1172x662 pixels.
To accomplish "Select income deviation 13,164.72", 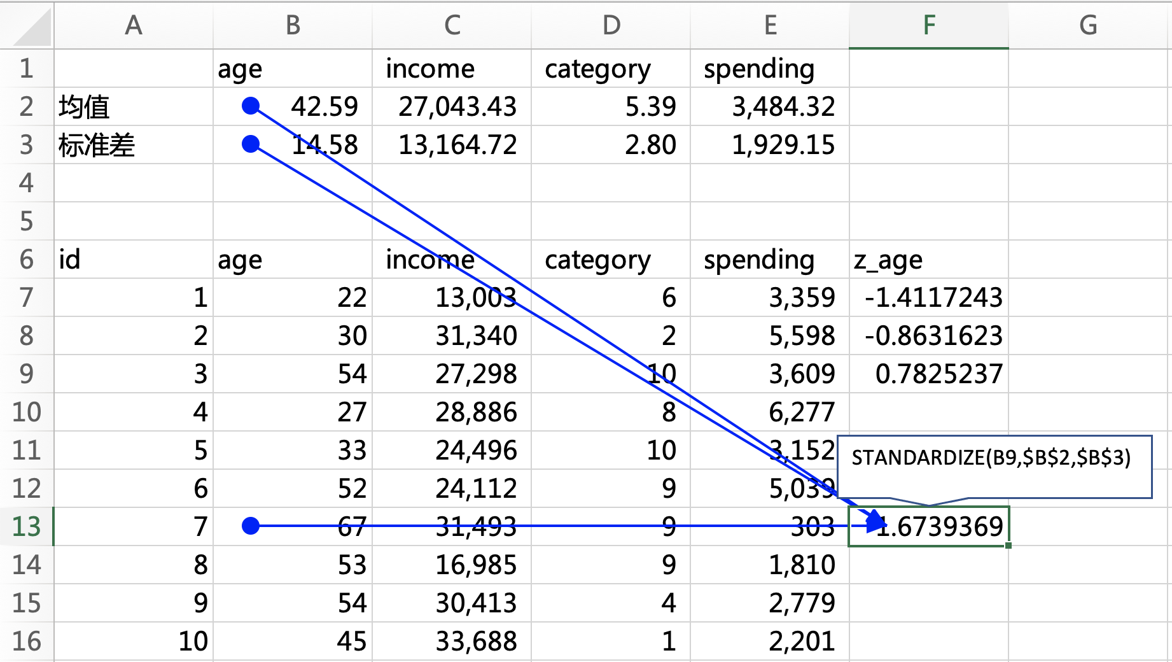I will (452, 144).
